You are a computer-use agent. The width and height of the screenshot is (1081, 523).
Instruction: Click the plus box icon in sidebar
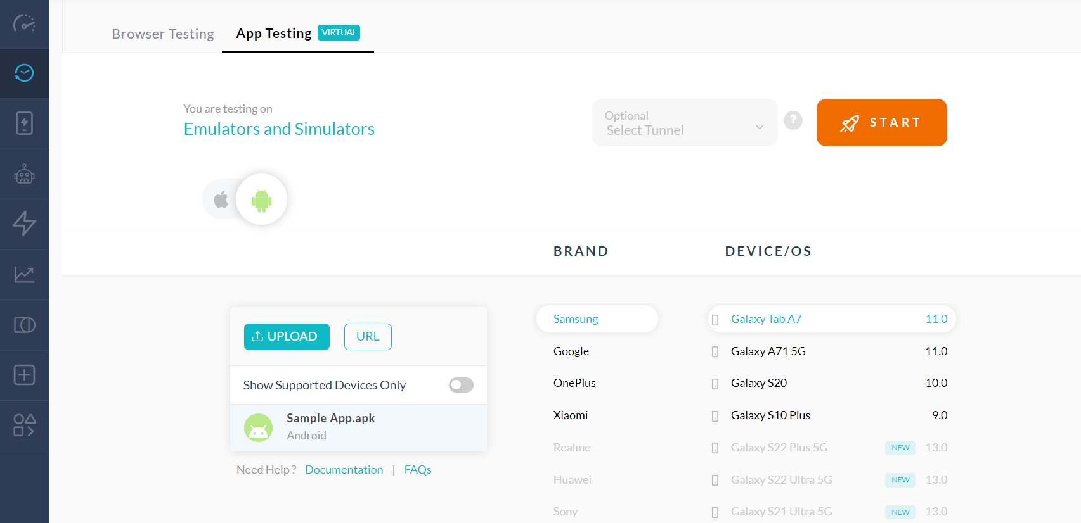(24, 375)
